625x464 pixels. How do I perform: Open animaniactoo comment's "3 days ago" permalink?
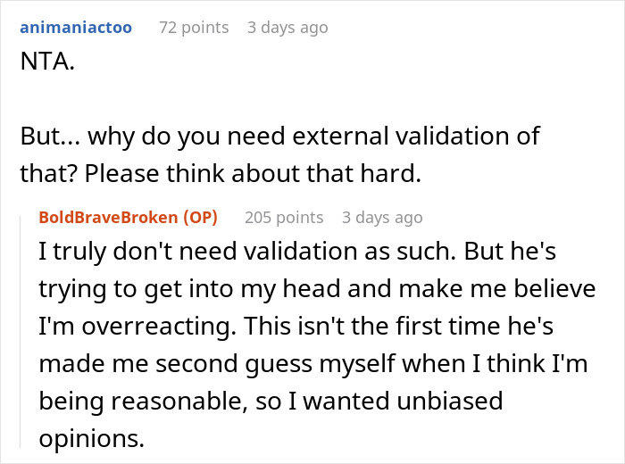pos(287,28)
